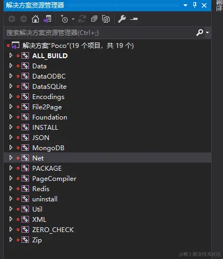Click the pending changes filter clock icon

click(x=64, y=19)
